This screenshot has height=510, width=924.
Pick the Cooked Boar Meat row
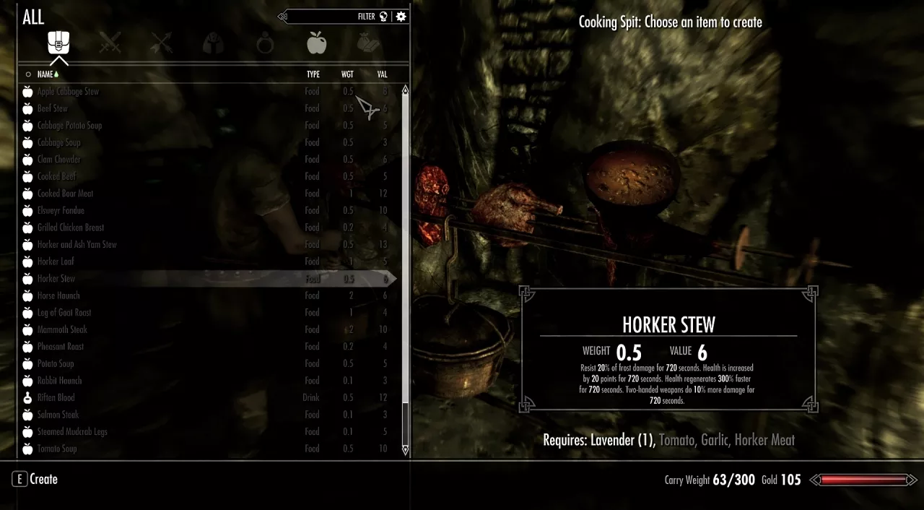tap(209, 194)
